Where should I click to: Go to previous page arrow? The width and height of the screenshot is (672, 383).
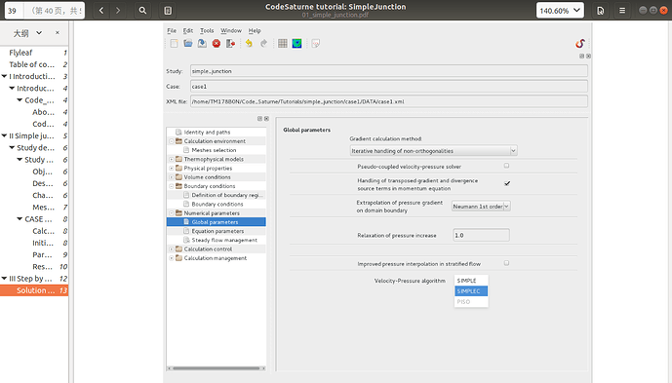coord(101,11)
